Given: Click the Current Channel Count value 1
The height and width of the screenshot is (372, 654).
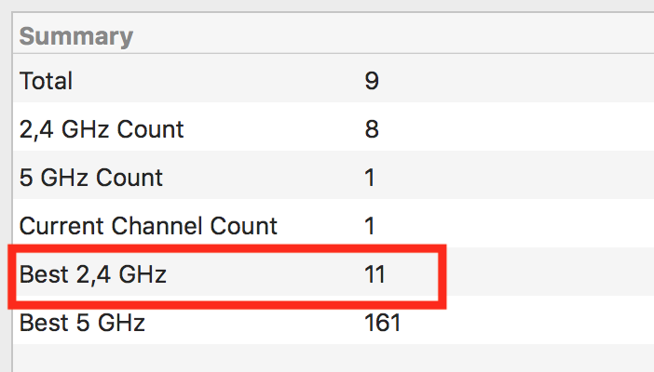Looking at the screenshot, I should 370,226.
